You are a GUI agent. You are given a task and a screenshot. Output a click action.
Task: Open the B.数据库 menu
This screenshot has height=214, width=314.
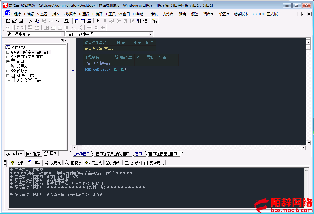pos(69,14)
